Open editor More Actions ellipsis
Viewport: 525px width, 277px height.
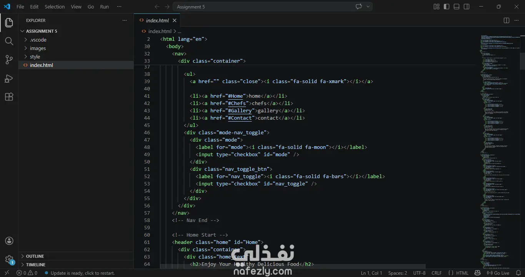[517, 20]
